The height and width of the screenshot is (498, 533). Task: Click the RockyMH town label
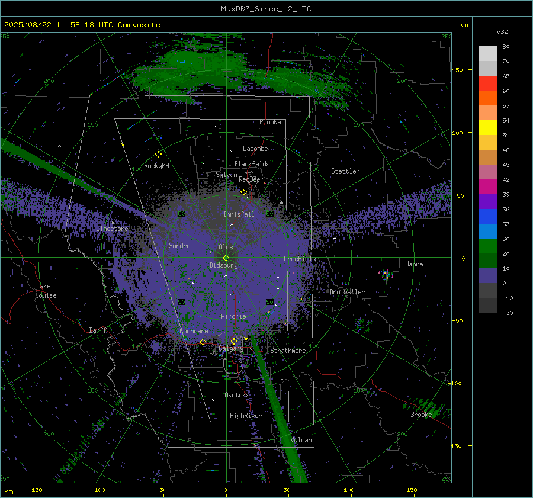[156, 166]
